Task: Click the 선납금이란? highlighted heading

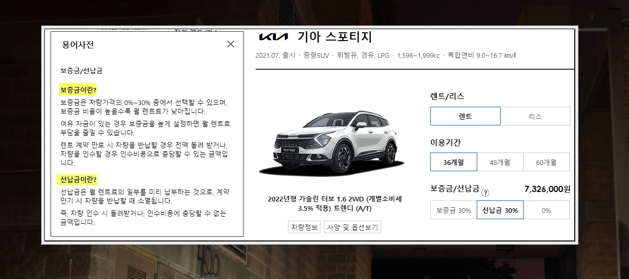Action: click(78, 180)
